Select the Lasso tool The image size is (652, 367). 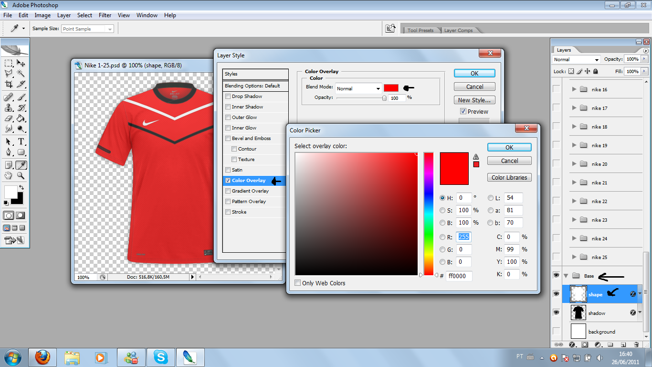pos(9,73)
